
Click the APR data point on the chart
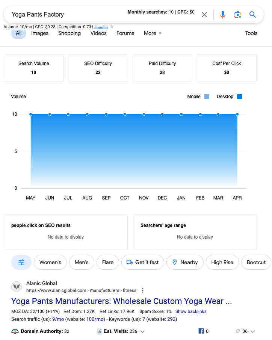pyautogui.click(x=237, y=114)
